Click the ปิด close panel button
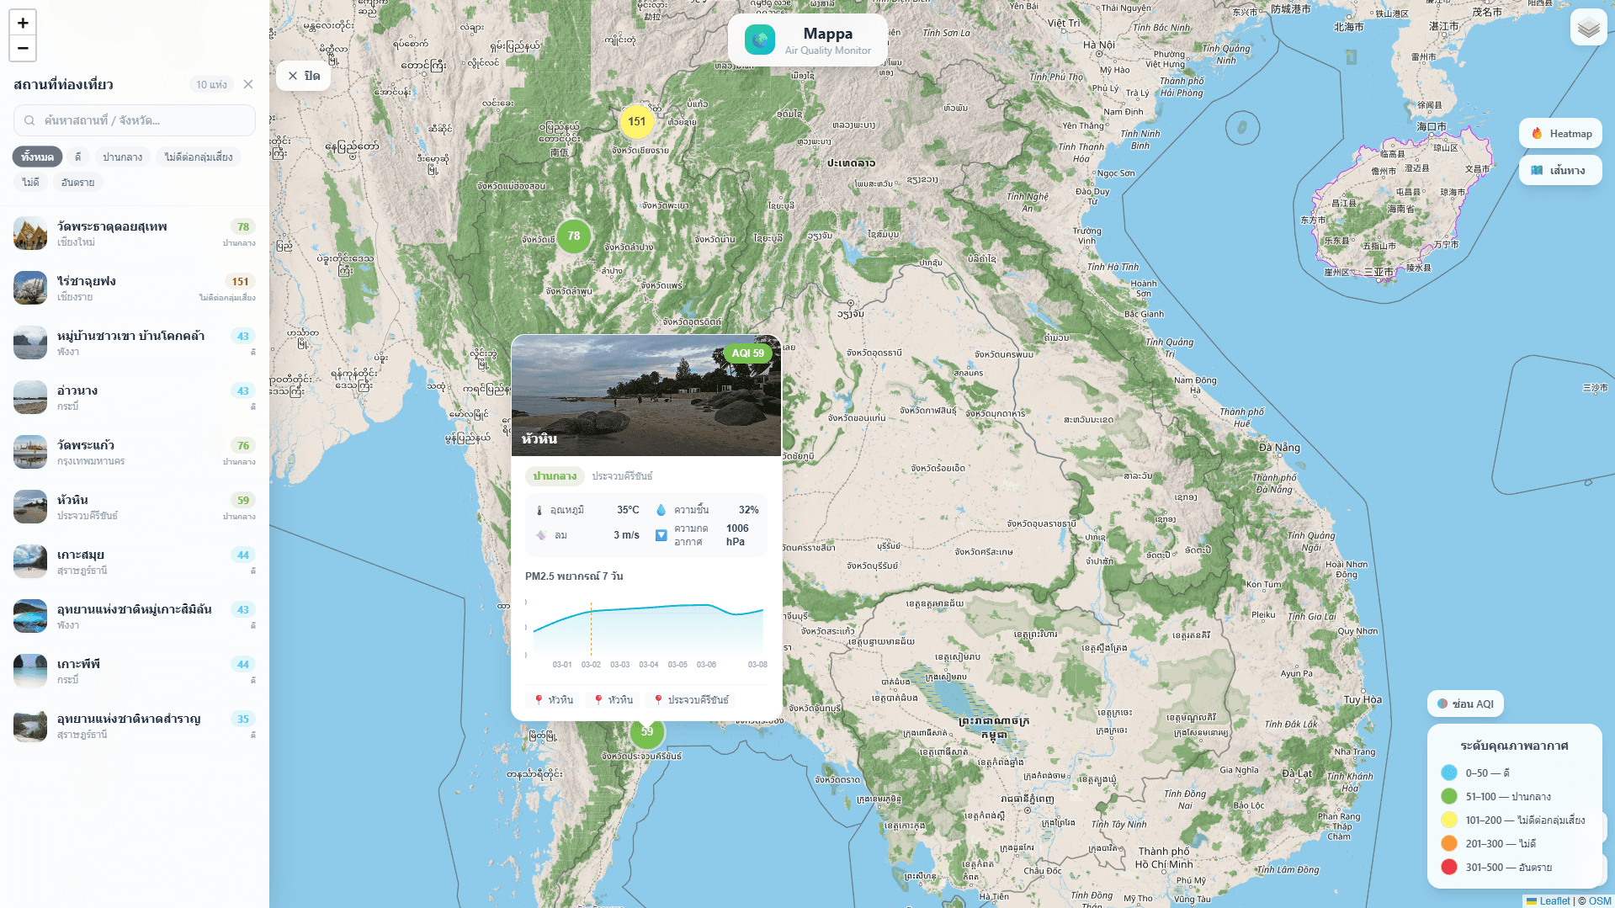The width and height of the screenshot is (1615, 908). pyautogui.click(x=304, y=76)
